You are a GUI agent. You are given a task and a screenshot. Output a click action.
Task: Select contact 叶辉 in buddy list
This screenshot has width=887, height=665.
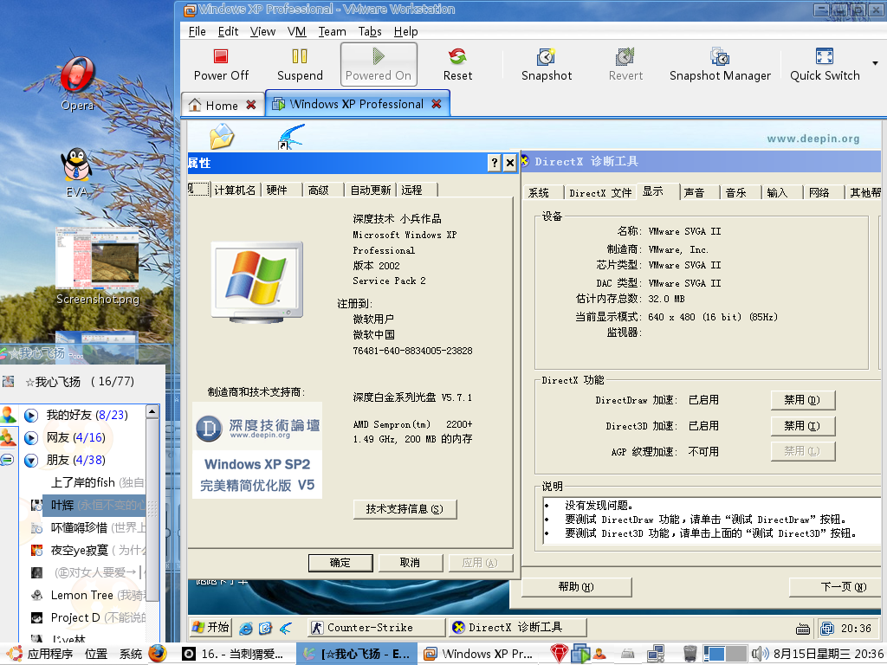point(88,505)
